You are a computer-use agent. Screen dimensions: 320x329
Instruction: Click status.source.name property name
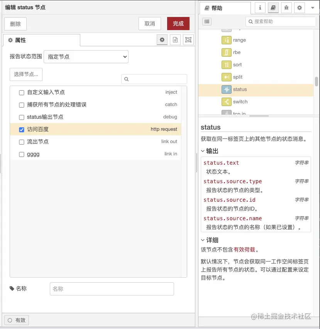click(x=233, y=218)
